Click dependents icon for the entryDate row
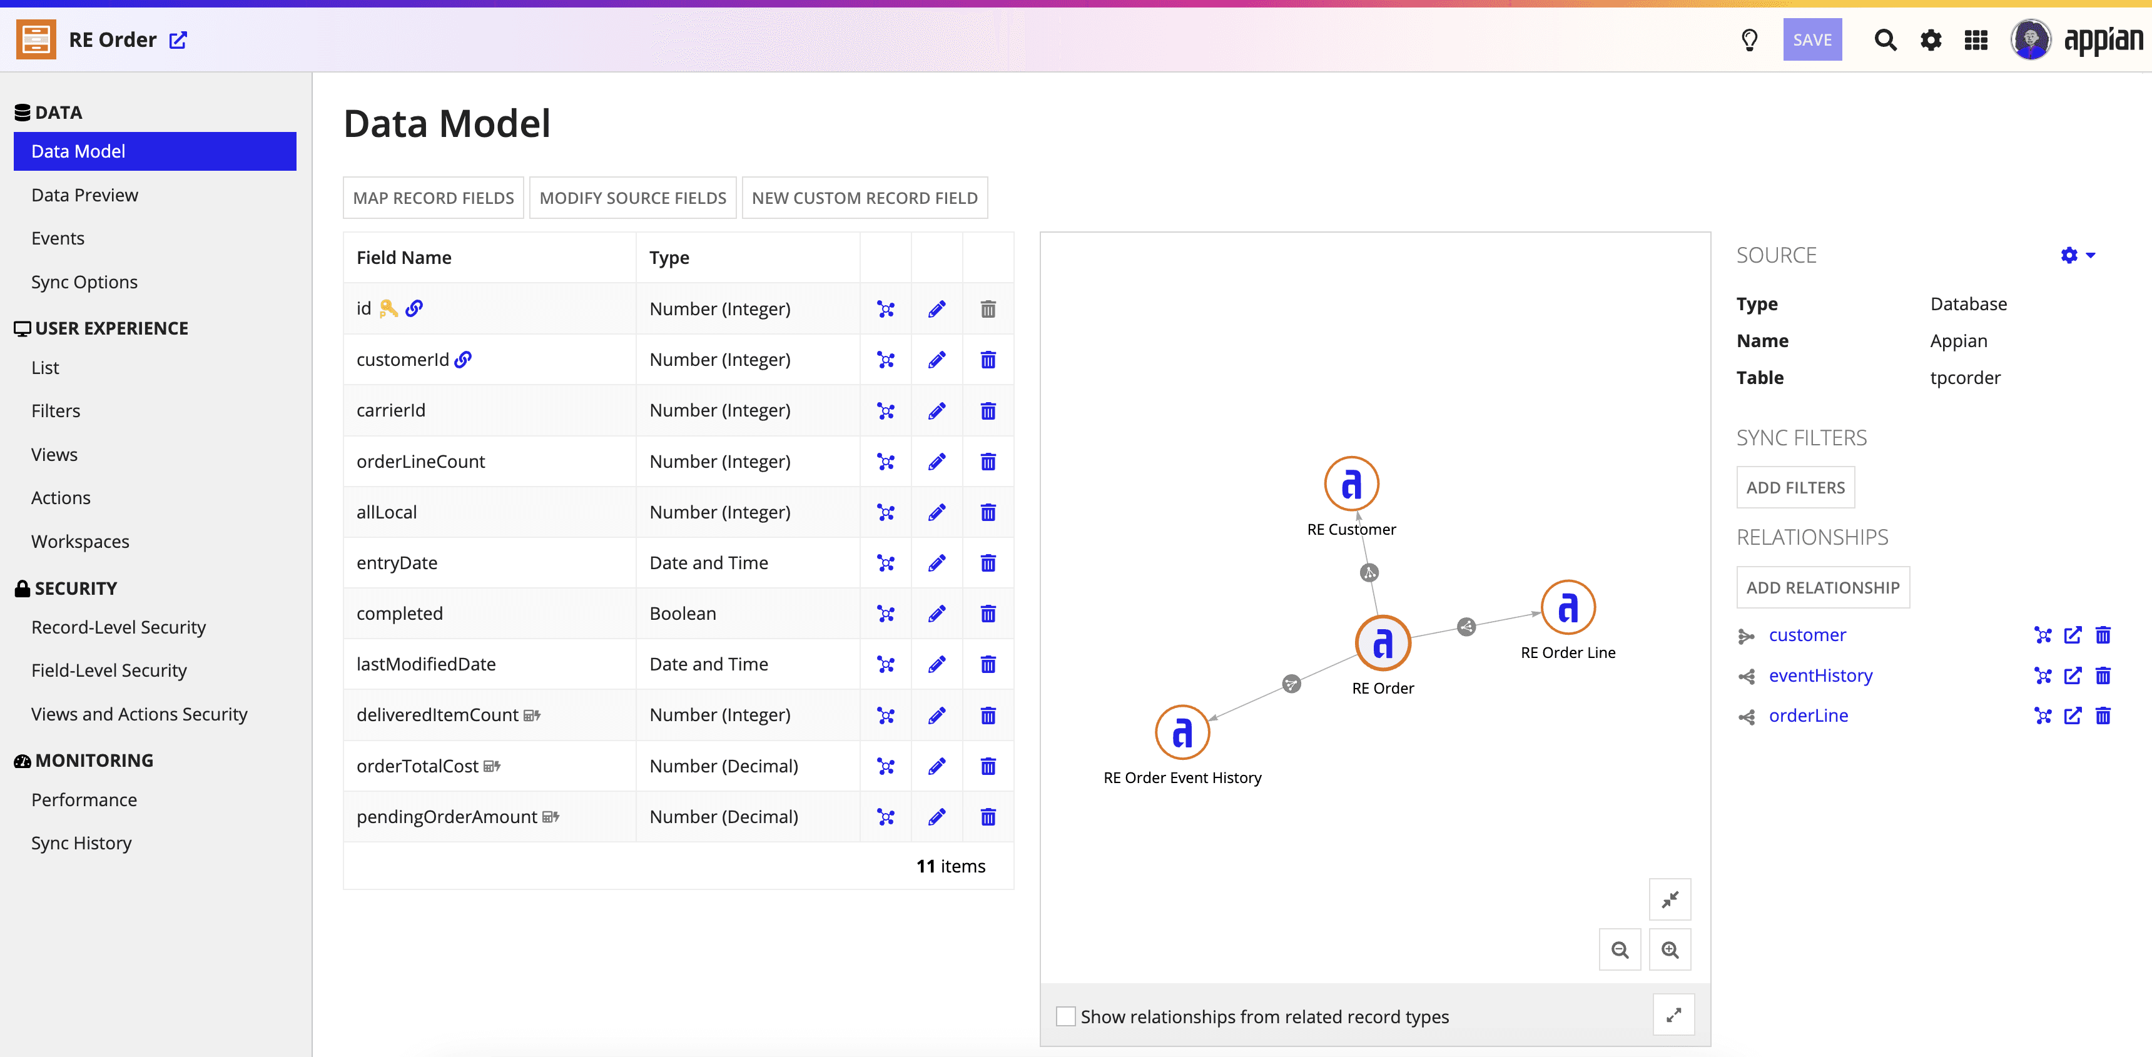2152x1057 pixels. click(x=886, y=564)
